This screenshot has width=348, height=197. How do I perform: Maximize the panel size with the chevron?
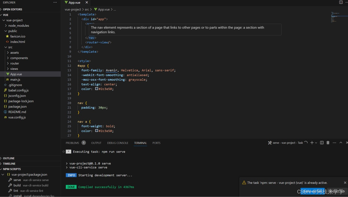pyautogui.click(x=341, y=143)
